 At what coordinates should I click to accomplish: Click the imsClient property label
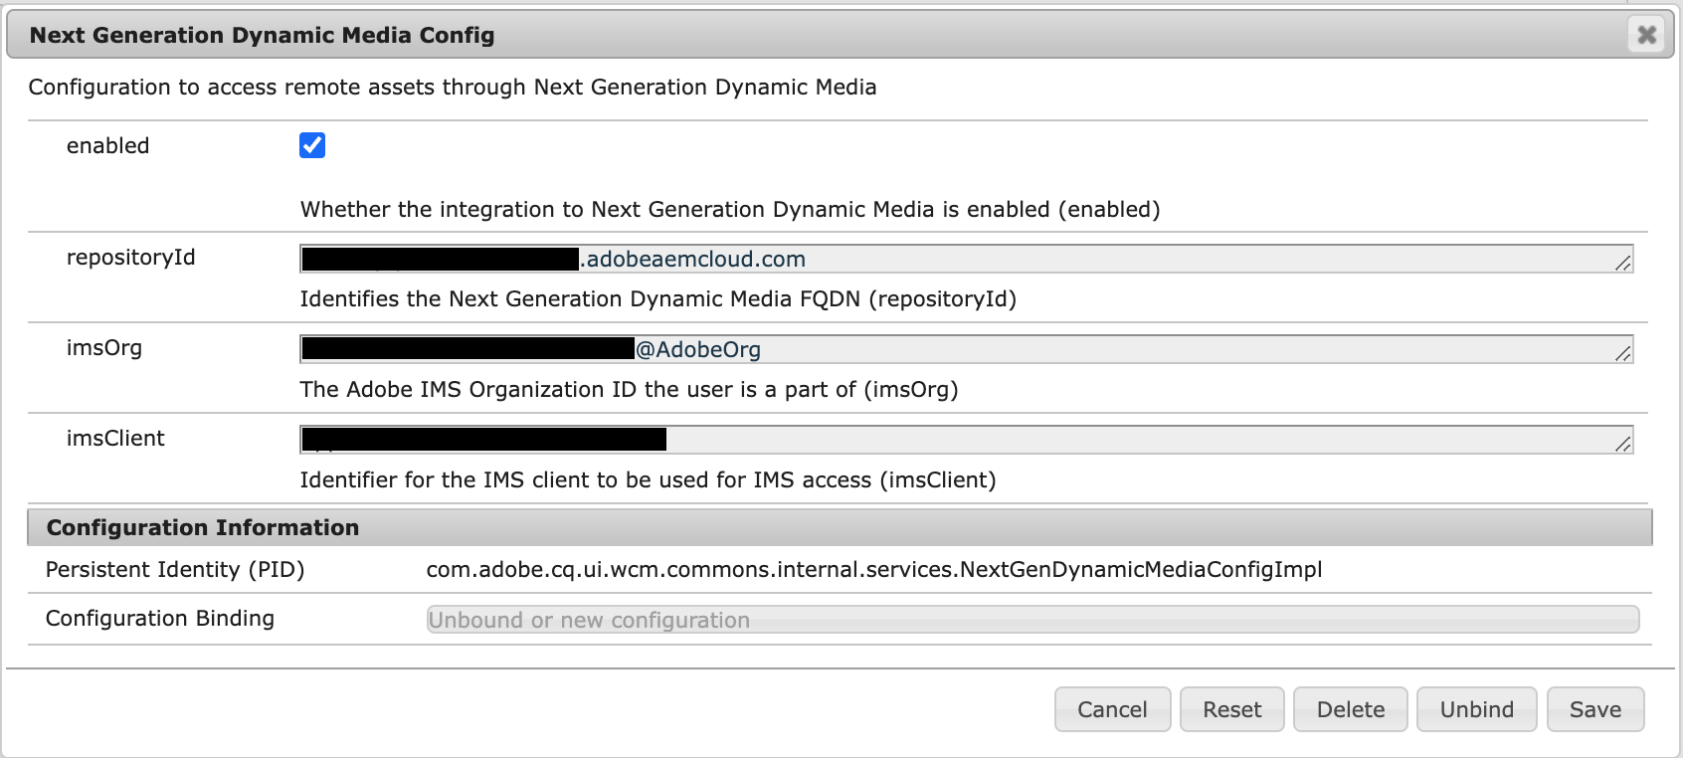click(115, 439)
